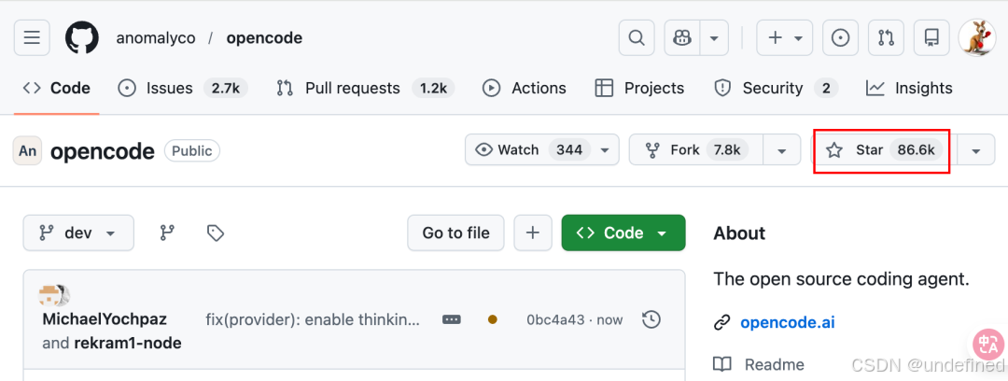
Task: View commit history clock icon
Action: click(x=651, y=319)
